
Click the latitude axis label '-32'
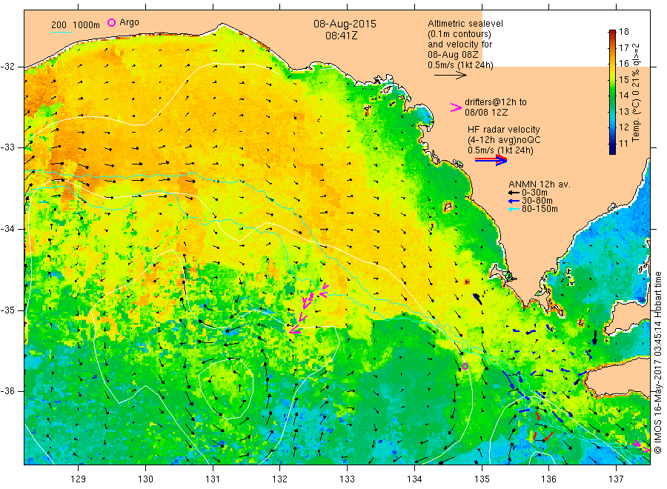pyautogui.click(x=7, y=67)
